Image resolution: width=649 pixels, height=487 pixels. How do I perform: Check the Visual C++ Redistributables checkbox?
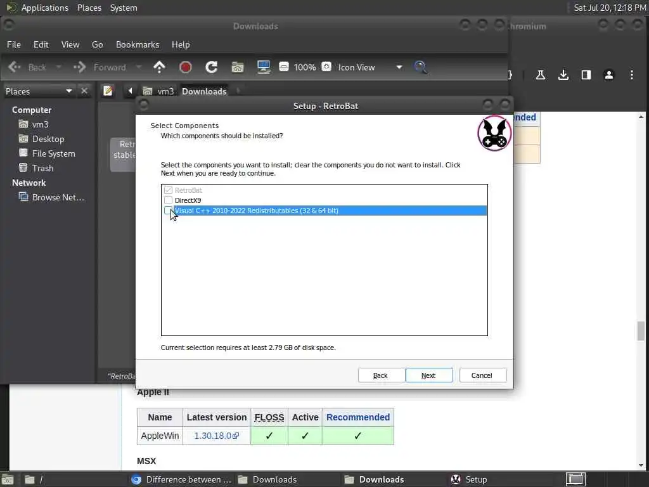(x=167, y=211)
